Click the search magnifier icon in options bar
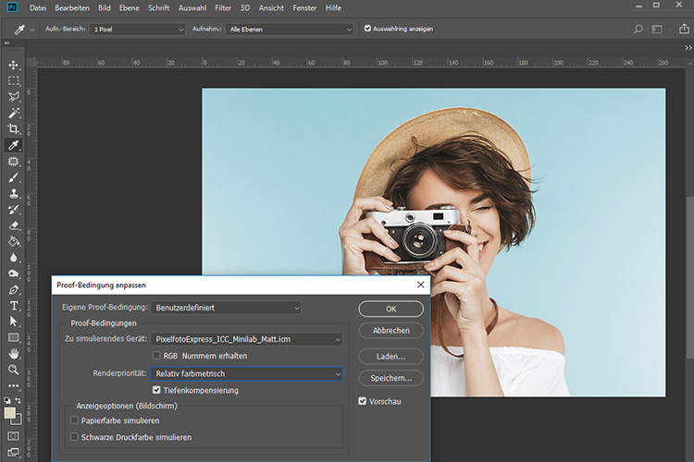Screen dimensions: 694x462 coord(638,29)
